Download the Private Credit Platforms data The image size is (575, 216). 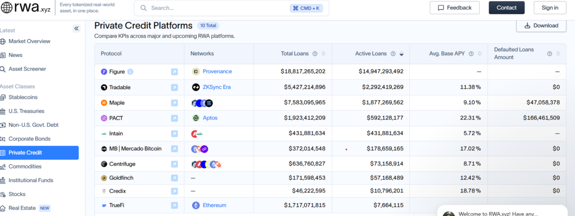pos(541,25)
